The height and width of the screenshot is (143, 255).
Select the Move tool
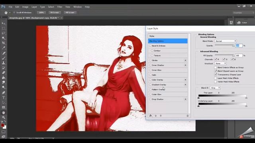tap(4, 24)
